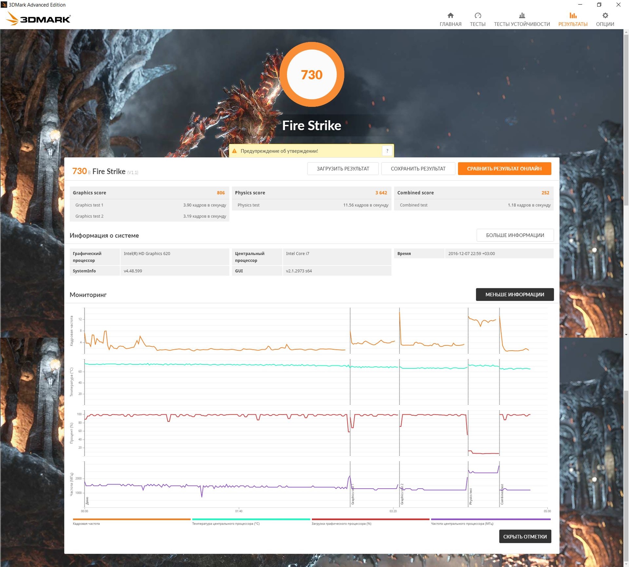Click the time value 2016-12-07 22:59

click(x=471, y=253)
